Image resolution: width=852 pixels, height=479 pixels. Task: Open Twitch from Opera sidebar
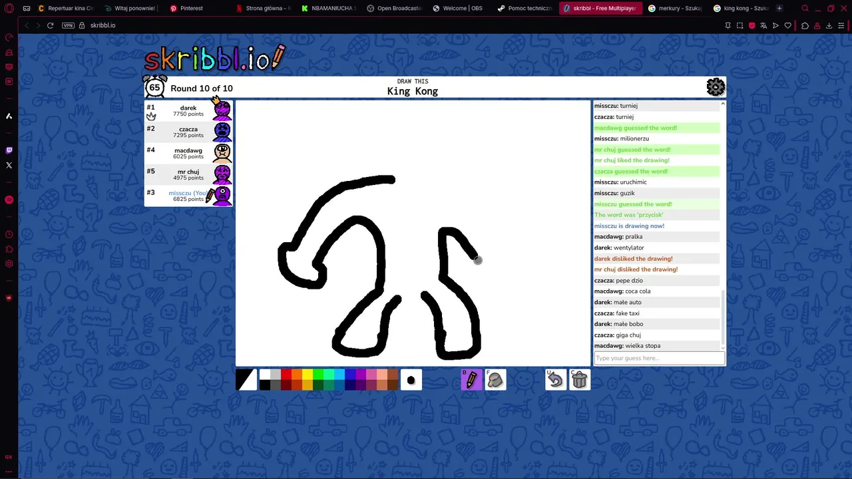coord(9,150)
